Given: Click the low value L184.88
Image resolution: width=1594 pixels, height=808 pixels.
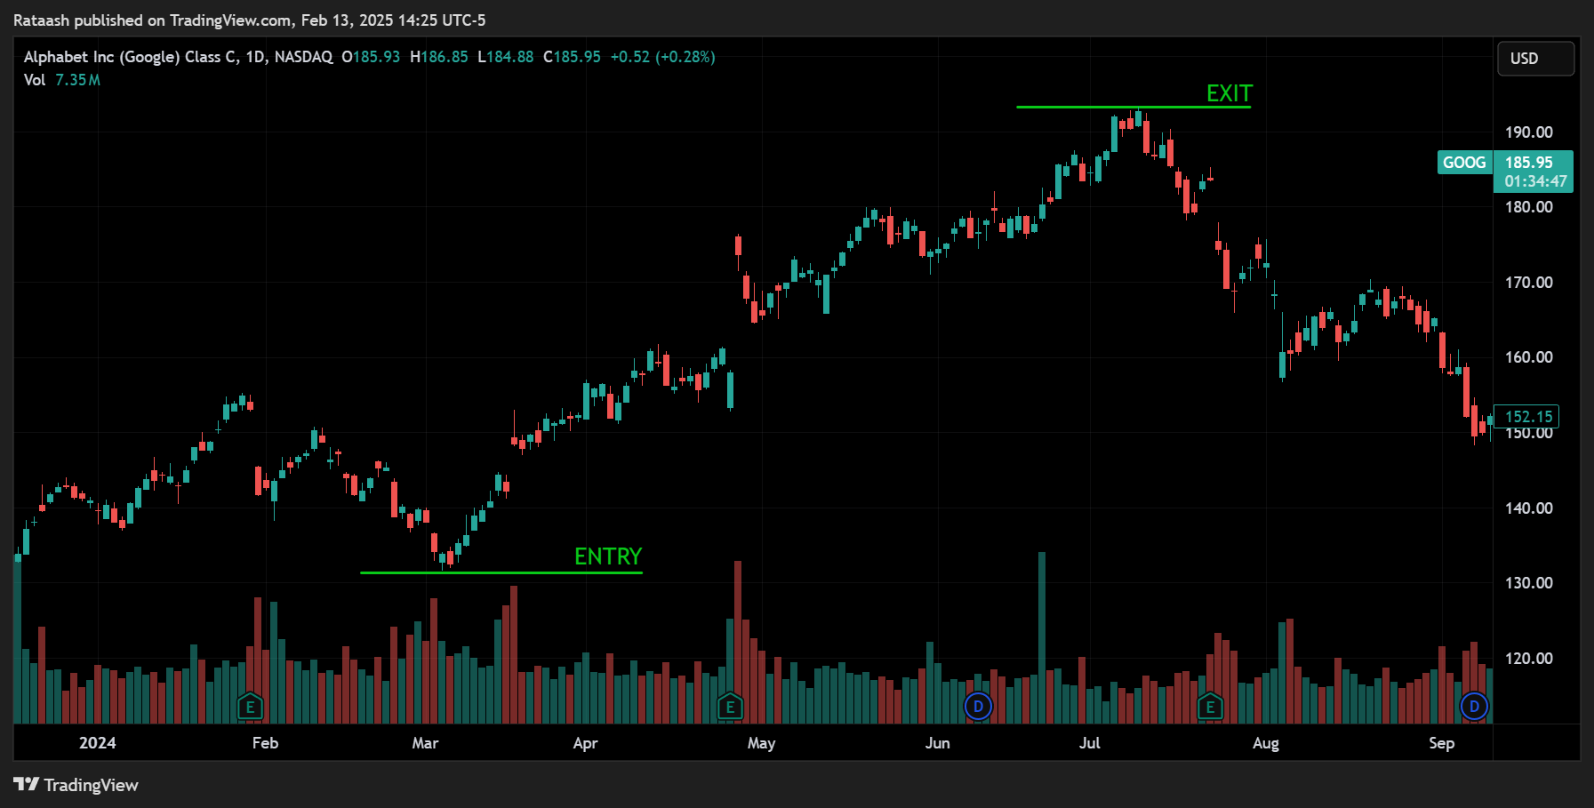Looking at the screenshot, I should (x=506, y=57).
